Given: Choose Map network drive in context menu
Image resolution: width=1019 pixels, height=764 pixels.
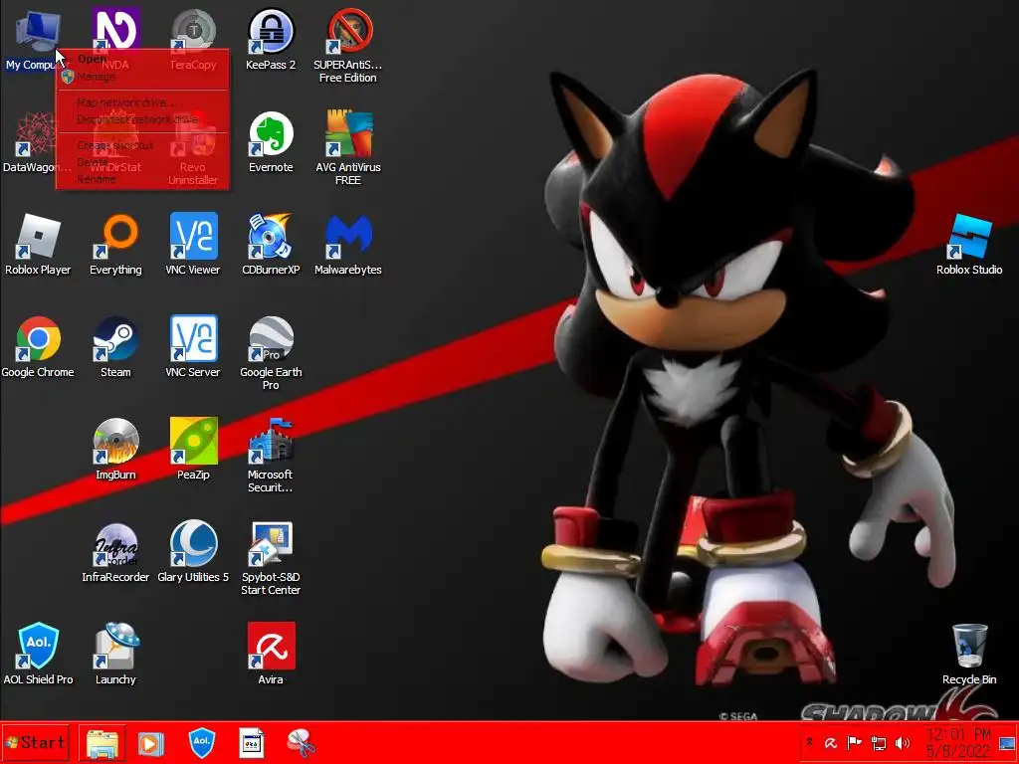Looking at the screenshot, I should point(143,102).
